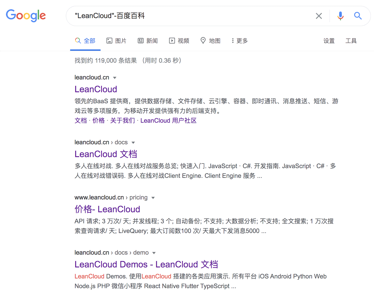374x293 pixels.
Task: Open 设置 options
Action: (x=329, y=41)
